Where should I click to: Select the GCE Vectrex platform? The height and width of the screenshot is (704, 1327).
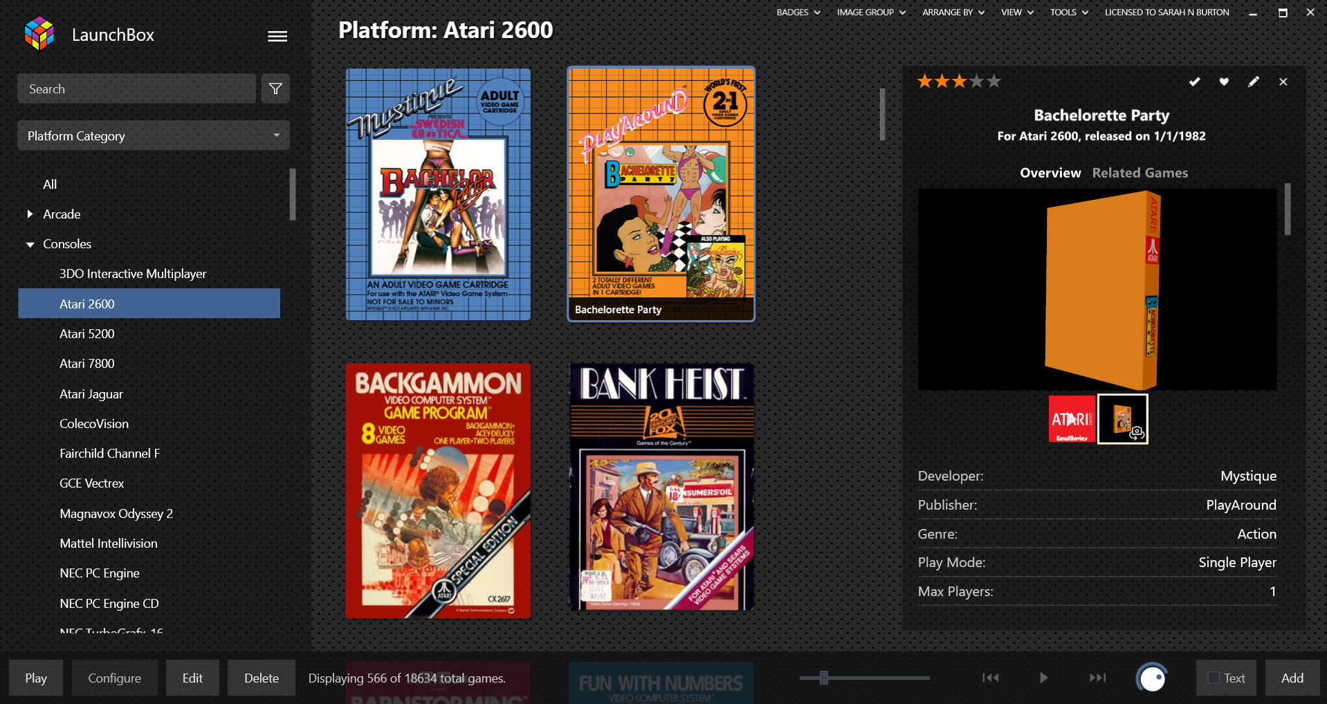tap(92, 483)
